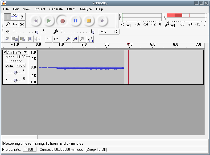Select the Time Shift tool

pyautogui.click(x=15, y=24)
